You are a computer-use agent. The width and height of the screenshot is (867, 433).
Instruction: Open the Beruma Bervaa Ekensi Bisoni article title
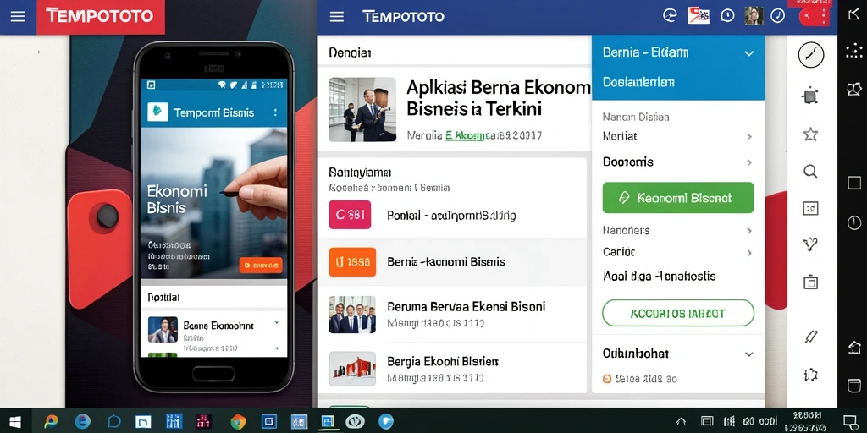(467, 306)
